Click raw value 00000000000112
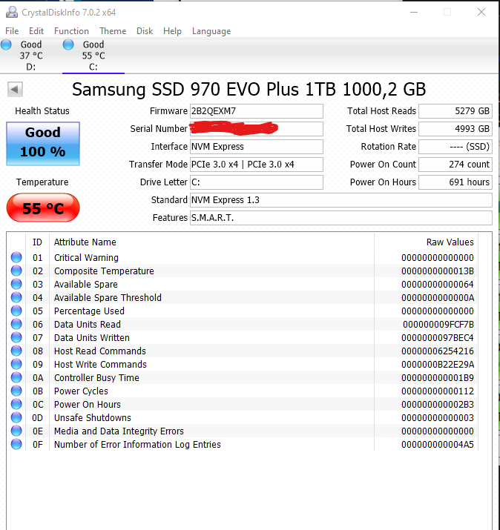Image resolution: width=500 pixels, height=530 pixels. pyautogui.click(x=438, y=391)
